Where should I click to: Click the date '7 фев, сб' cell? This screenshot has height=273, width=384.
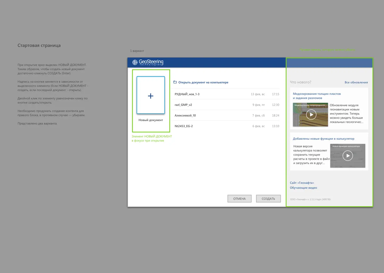pyautogui.click(x=258, y=115)
